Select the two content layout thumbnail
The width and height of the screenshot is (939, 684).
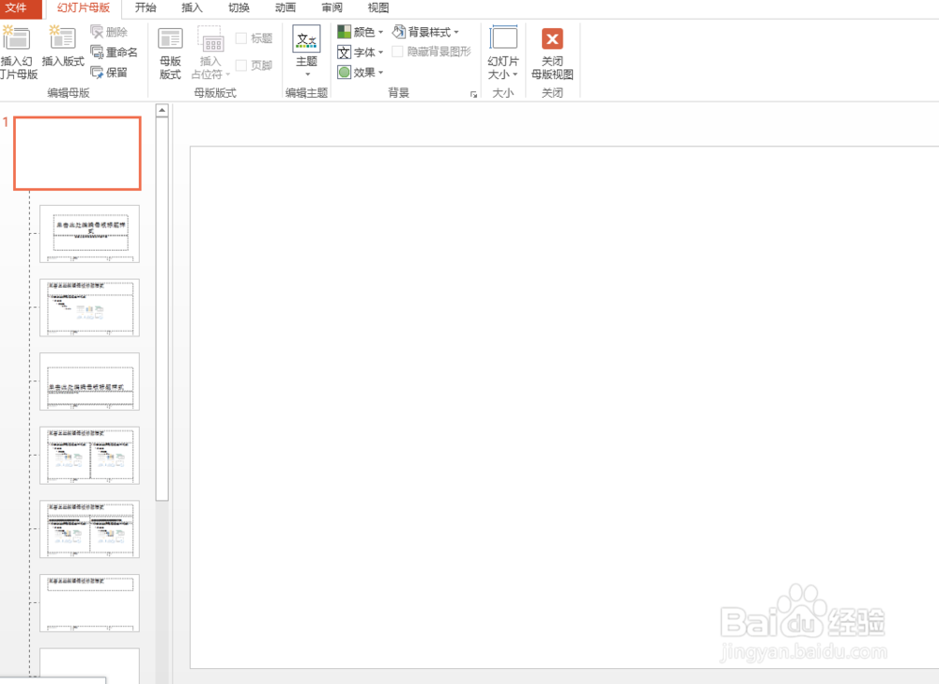[x=90, y=455]
